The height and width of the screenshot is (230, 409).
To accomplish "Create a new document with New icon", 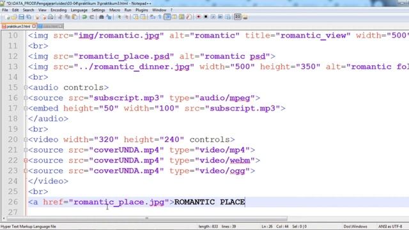I will pyautogui.click(x=7, y=17).
